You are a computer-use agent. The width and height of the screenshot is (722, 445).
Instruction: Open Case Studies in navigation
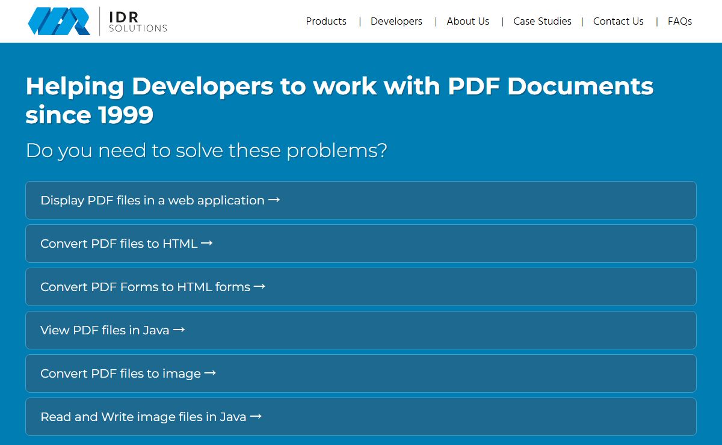click(542, 21)
